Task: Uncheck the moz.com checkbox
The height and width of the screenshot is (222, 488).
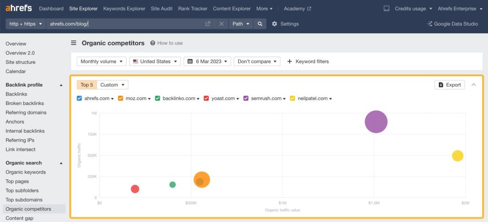Action: tap(121, 98)
